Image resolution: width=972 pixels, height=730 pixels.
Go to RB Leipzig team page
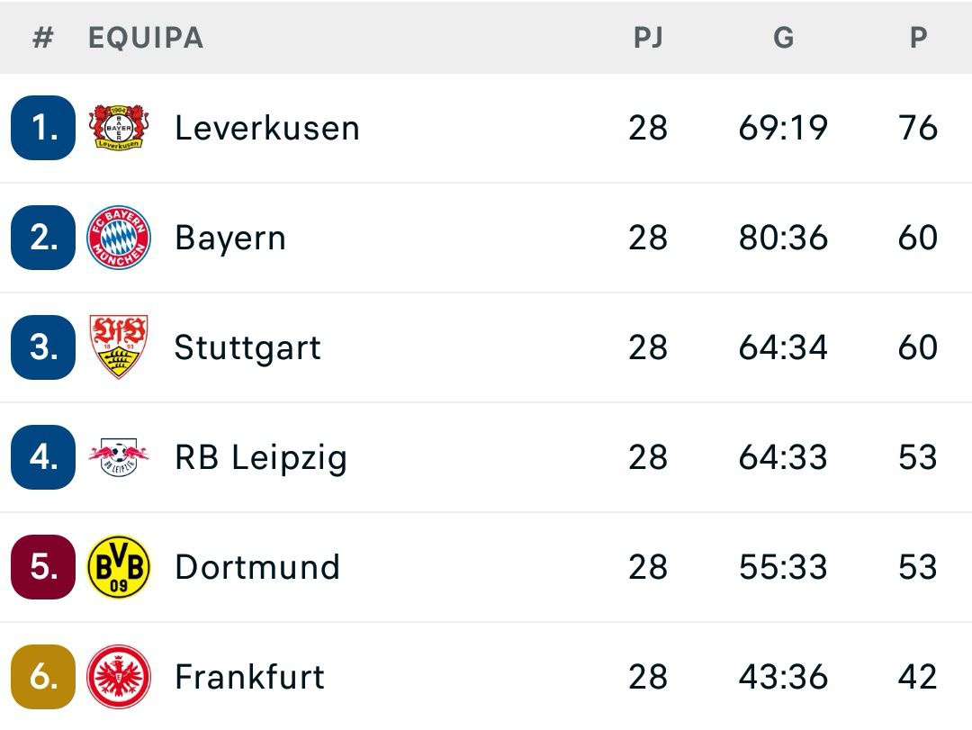click(x=261, y=457)
